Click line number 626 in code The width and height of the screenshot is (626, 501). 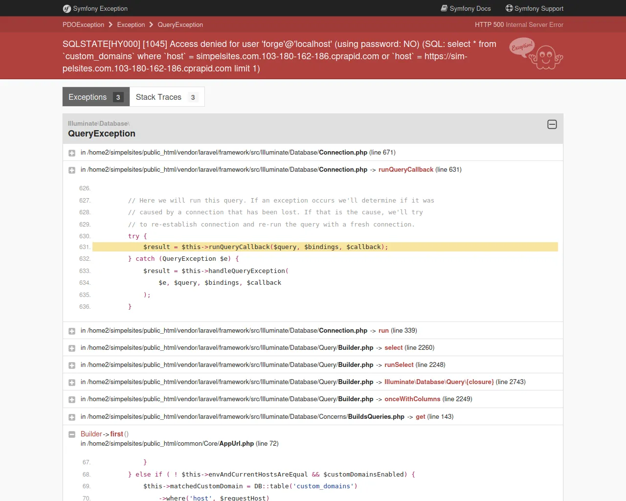point(85,188)
